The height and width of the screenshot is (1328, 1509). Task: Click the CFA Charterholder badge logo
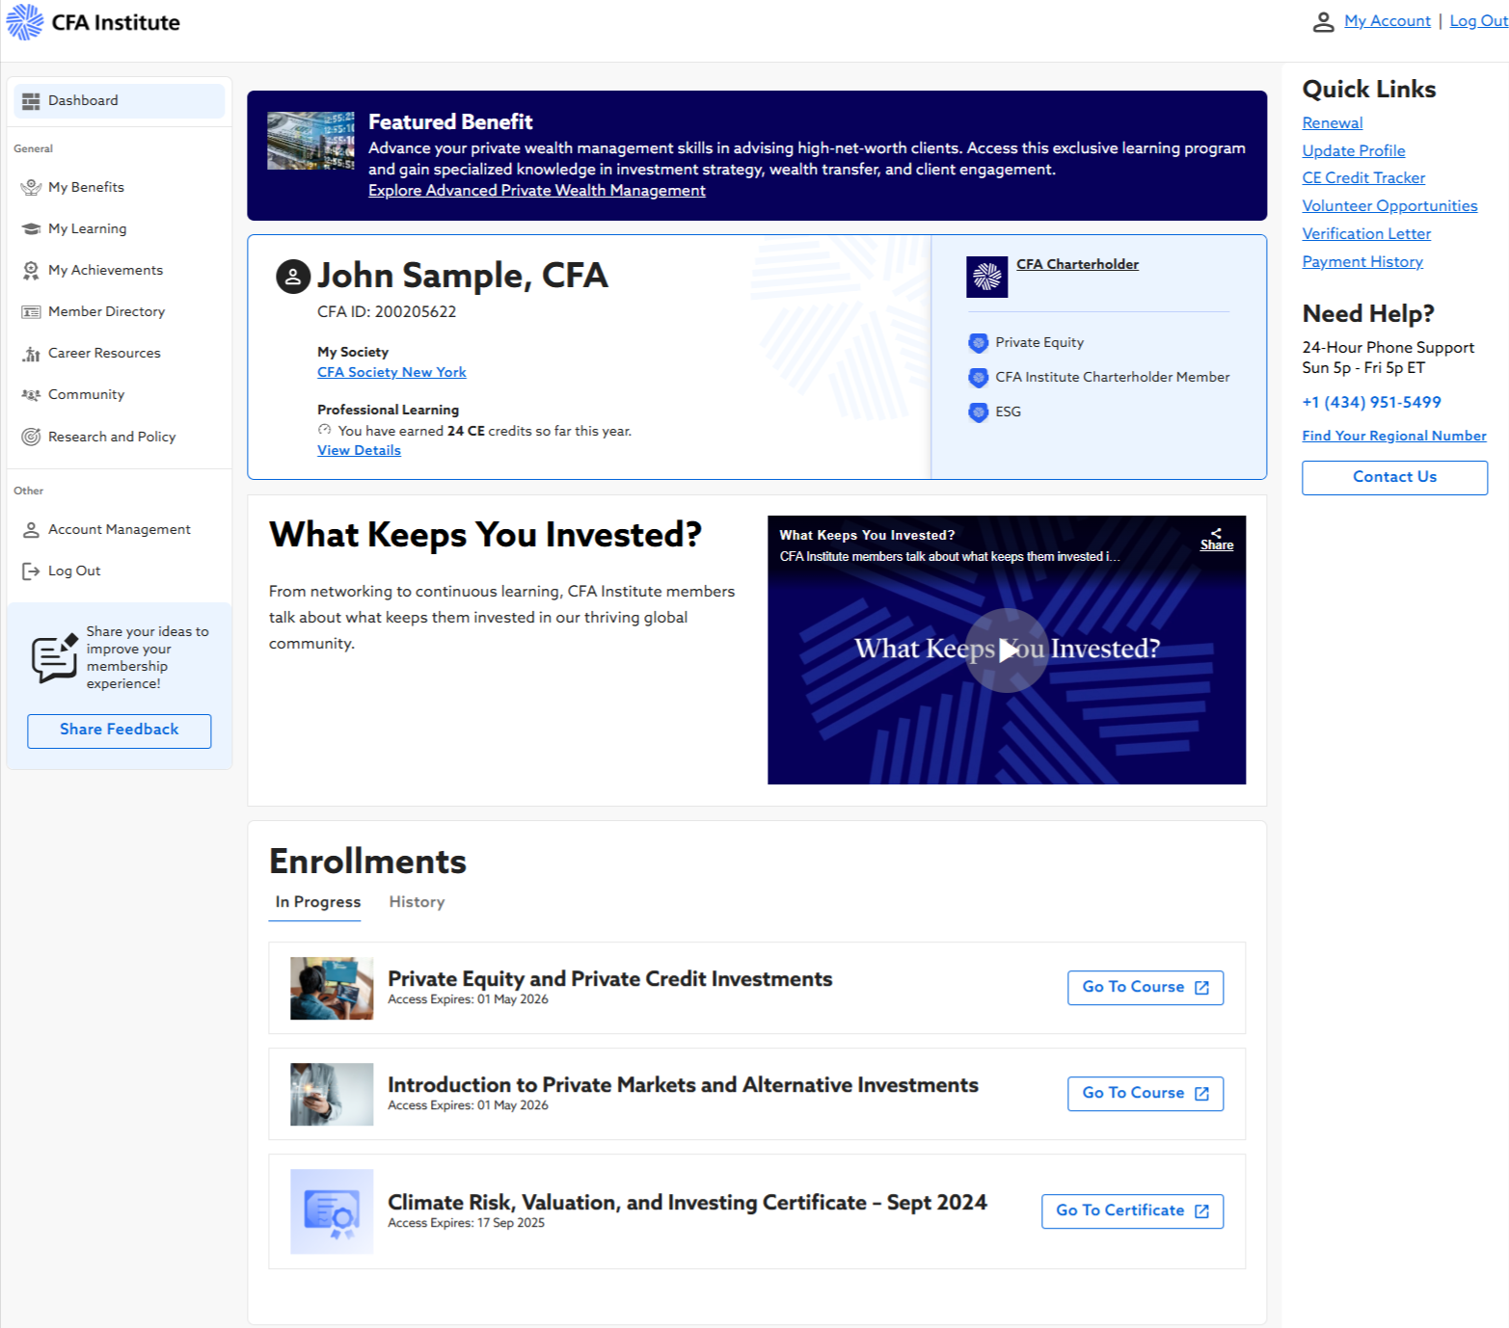[x=987, y=278]
